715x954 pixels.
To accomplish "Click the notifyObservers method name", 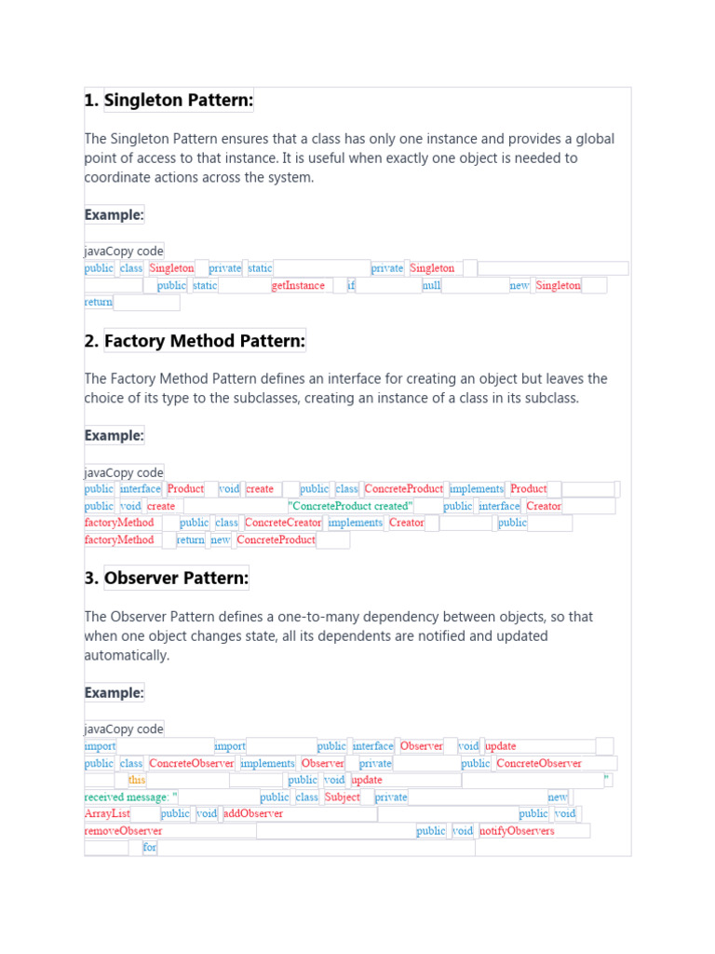I will tap(517, 831).
